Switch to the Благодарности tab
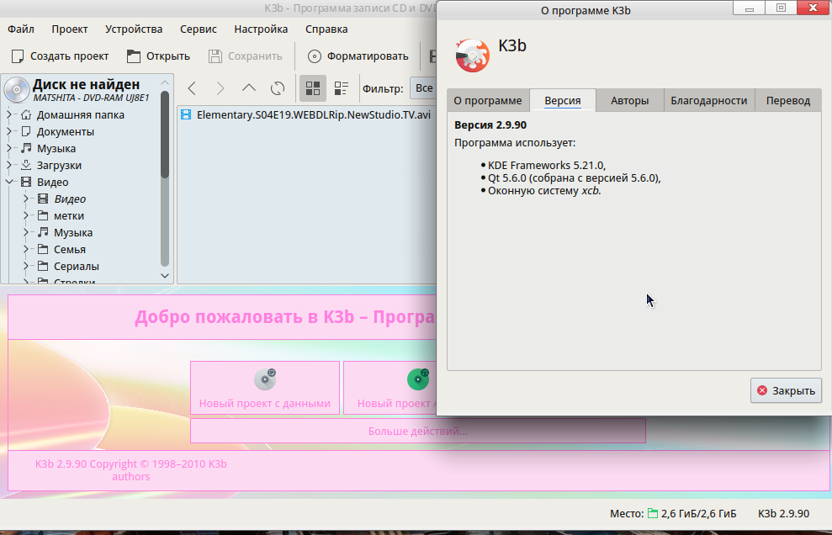The width and height of the screenshot is (832, 535). (709, 100)
